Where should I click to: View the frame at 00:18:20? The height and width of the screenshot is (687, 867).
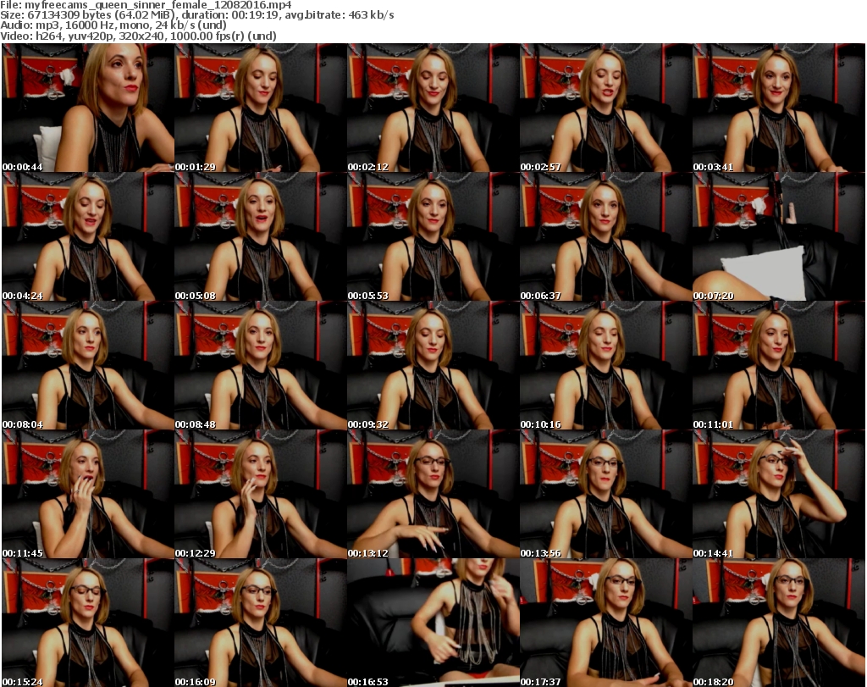[x=779, y=623]
